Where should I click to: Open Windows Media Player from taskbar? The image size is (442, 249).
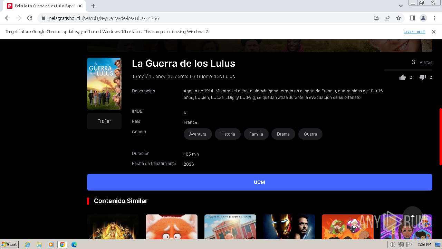tap(51, 245)
